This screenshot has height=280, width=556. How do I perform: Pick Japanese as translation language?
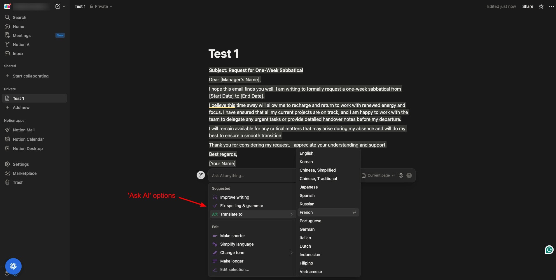click(309, 187)
